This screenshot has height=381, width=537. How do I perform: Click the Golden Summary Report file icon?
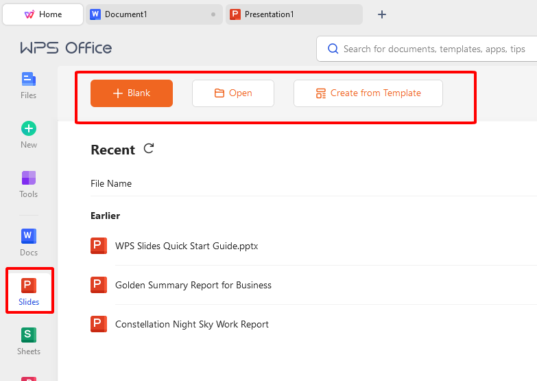click(99, 285)
